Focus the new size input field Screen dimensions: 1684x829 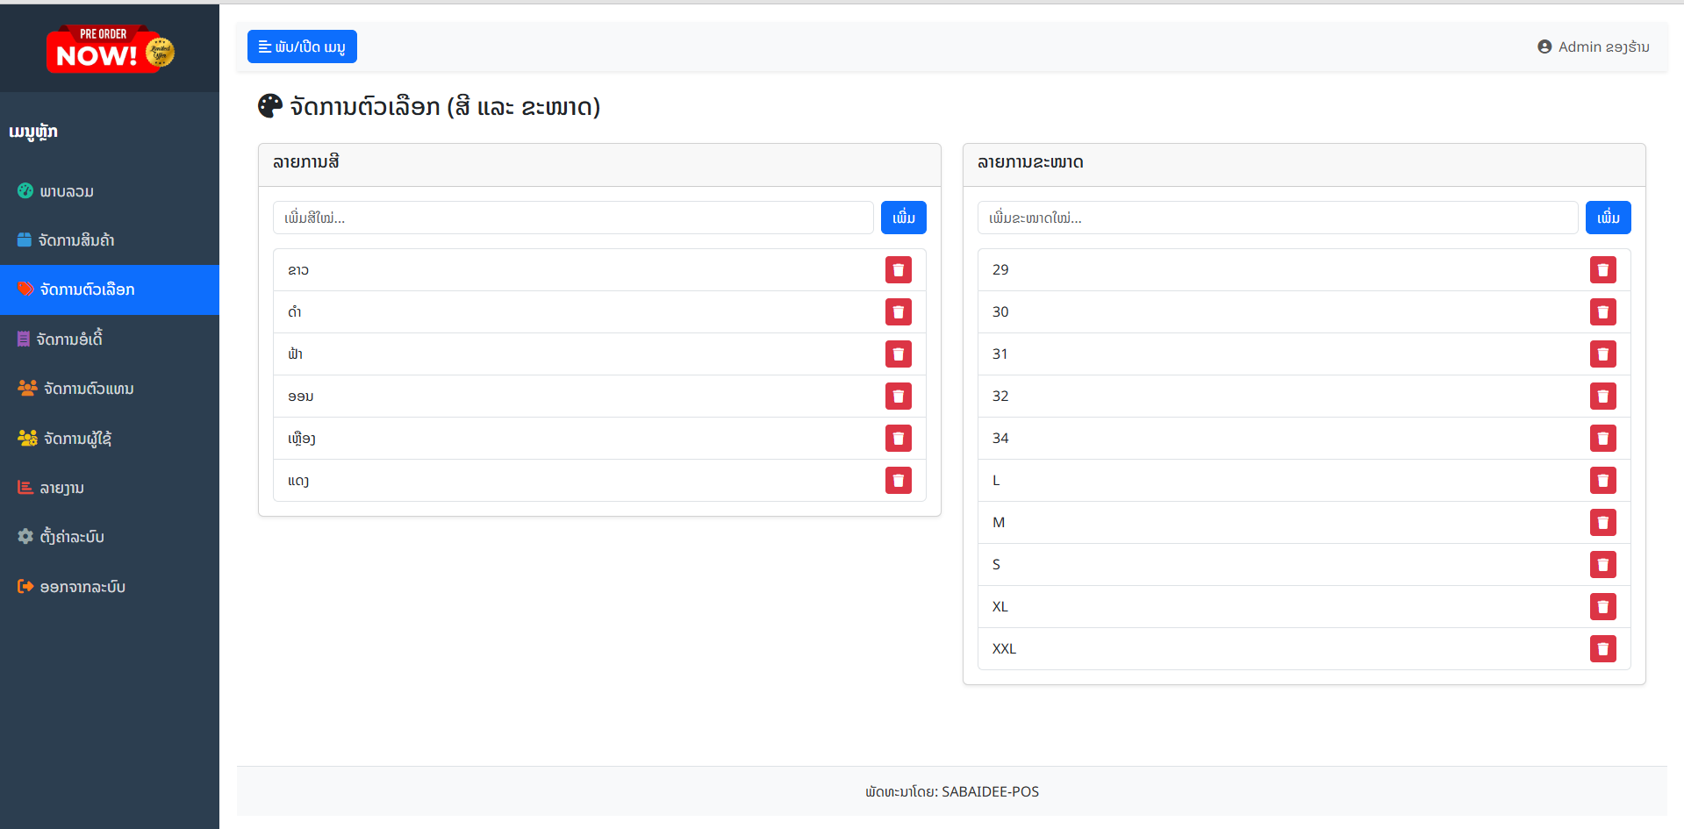[1277, 218]
